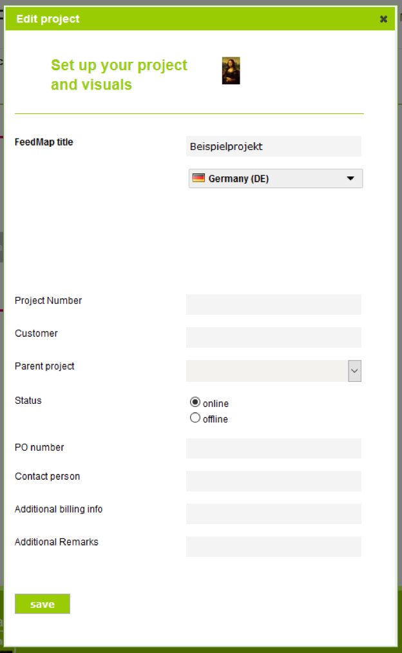Select the offline status radio button
Image resolution: width=402 pixels, height=653 pixels.
coord(195,418)
